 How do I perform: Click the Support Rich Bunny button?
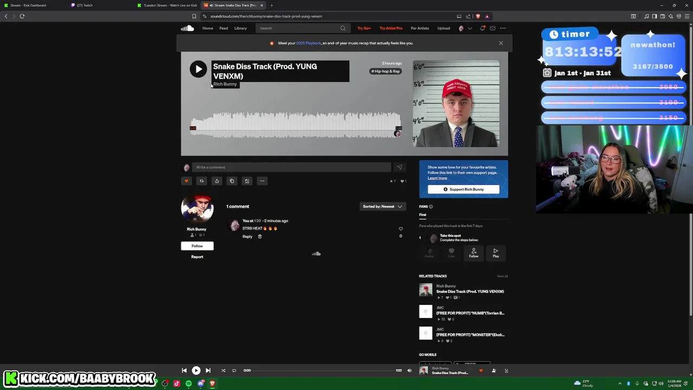[463, 190]
